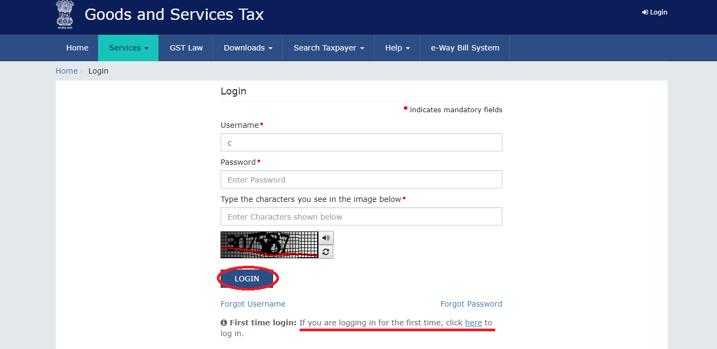Click the Forgot Username link

(x=253, y=304)
